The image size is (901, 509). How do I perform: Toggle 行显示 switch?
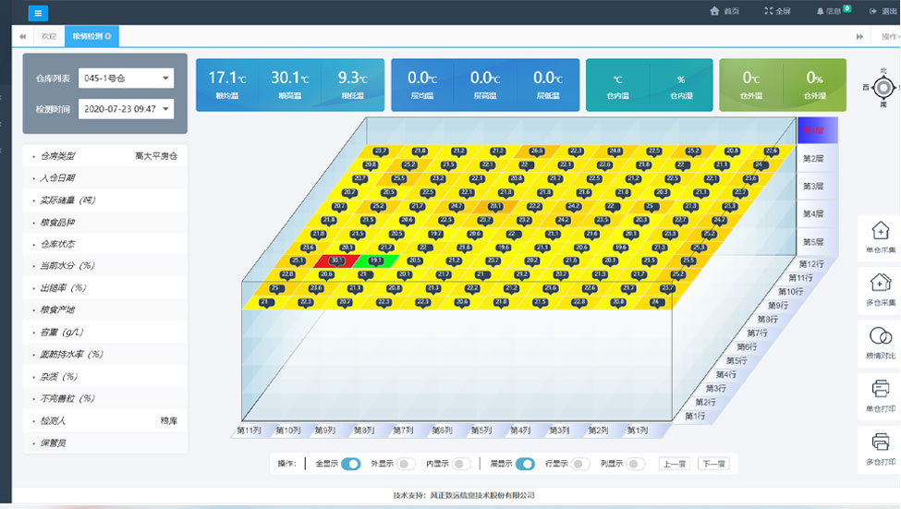(580, 464)
